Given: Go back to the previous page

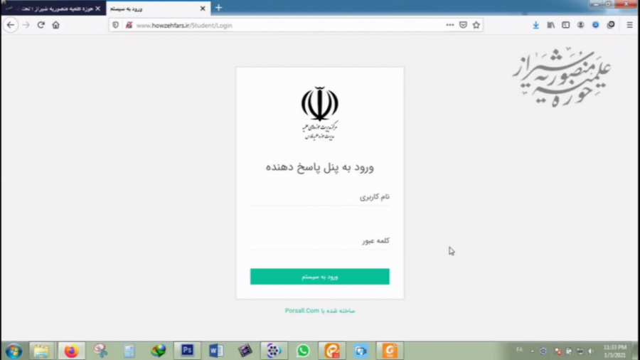Looking at the screenshot, I should coord(11,25).
